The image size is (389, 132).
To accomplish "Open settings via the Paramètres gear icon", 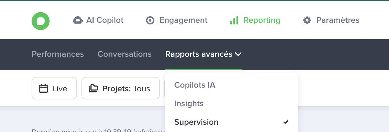I will click(x=307, y=20).
